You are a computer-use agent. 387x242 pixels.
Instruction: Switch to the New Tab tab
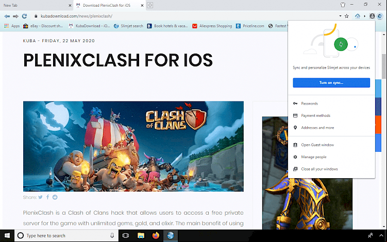(x=37, y=5)
